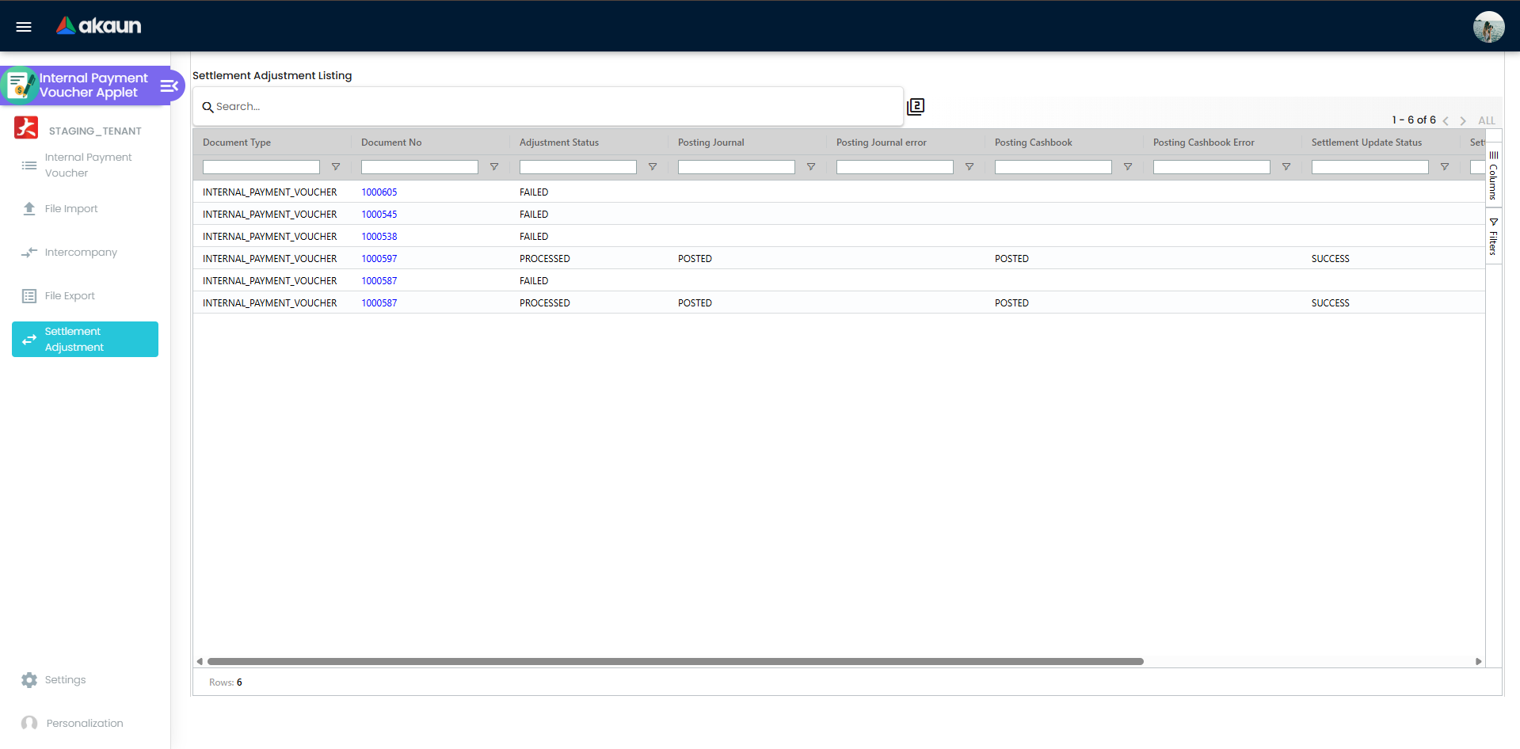
Task: Open the File Export list icon
Action: tap(29, 295)
